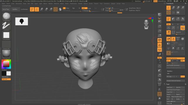This screenshot has width=188, height=105.
Task: Click the camera snapshot icon in Transform palette
Action: (178, 12)
